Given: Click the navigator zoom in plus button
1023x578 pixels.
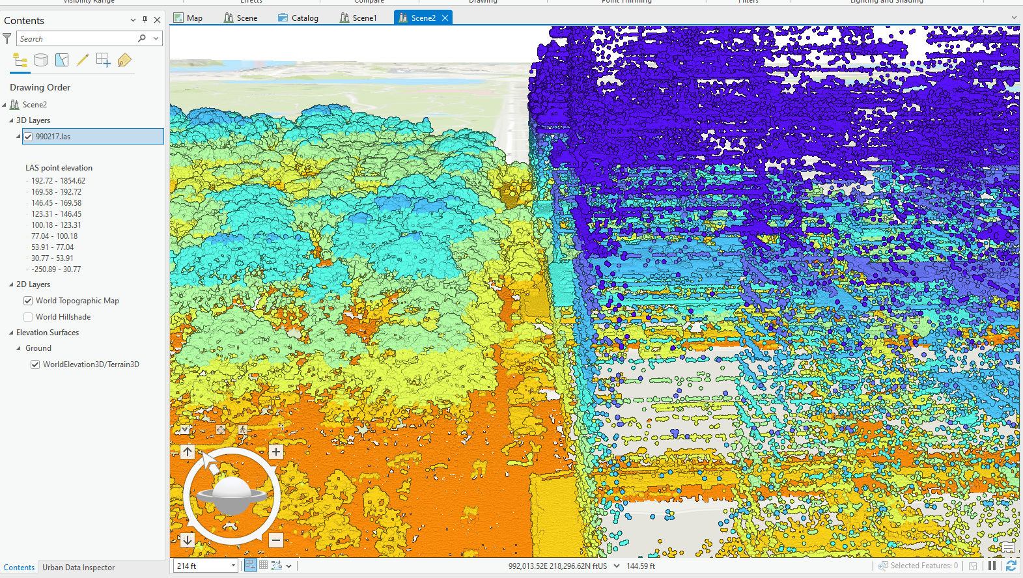Looking at the screenshot, I should pyautogui.click(x=276, y=452).
